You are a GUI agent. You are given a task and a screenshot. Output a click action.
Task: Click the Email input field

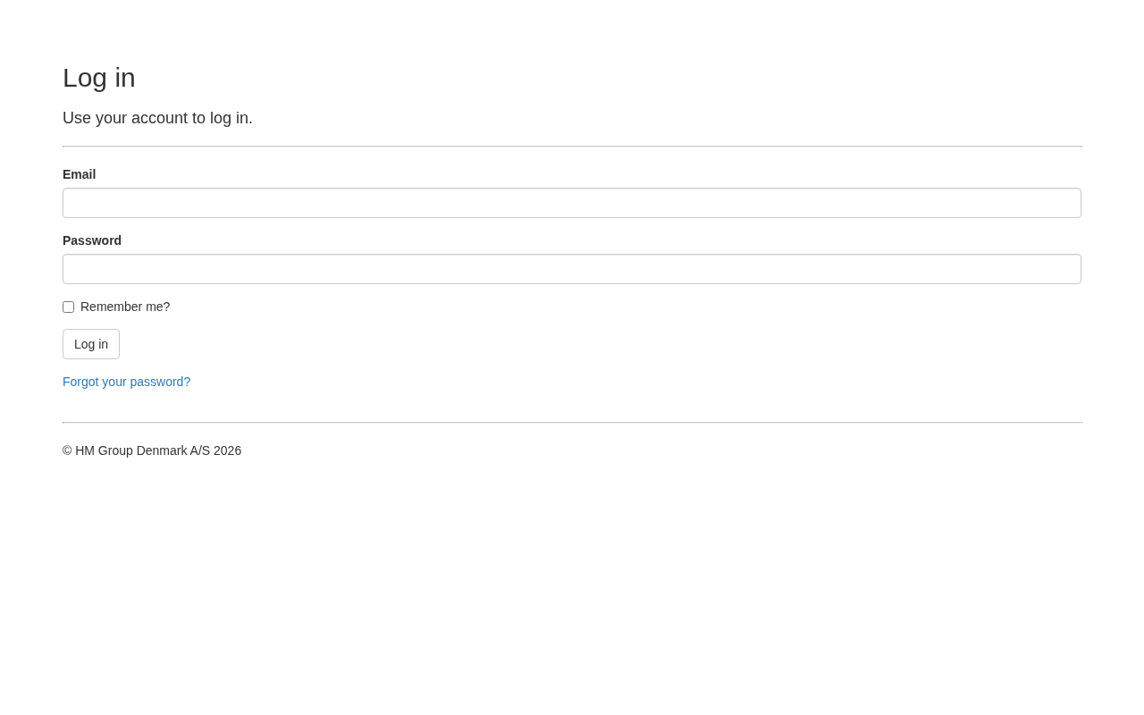tap(572, 203)
